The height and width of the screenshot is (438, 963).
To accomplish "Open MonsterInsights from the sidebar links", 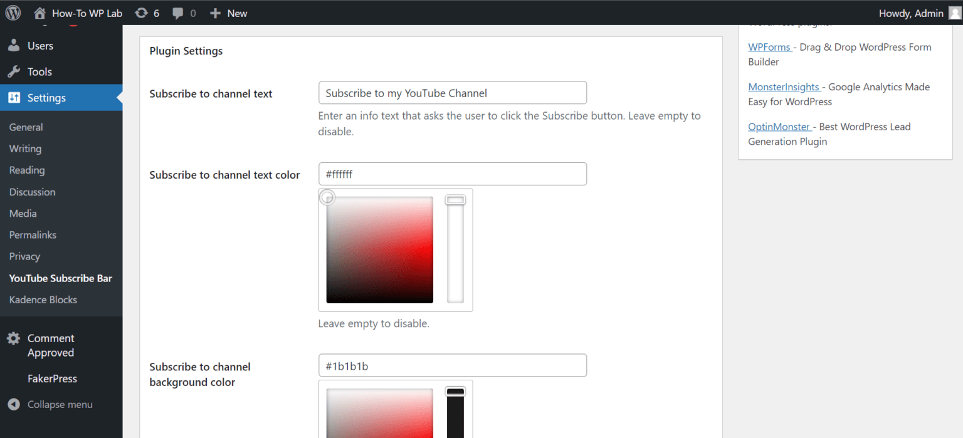I will [x=784, y=86].
